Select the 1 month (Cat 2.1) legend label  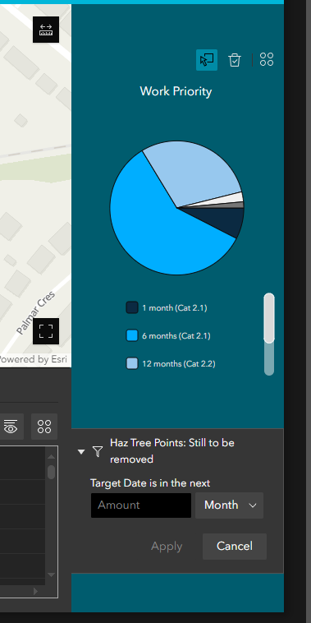click(175, 308)
